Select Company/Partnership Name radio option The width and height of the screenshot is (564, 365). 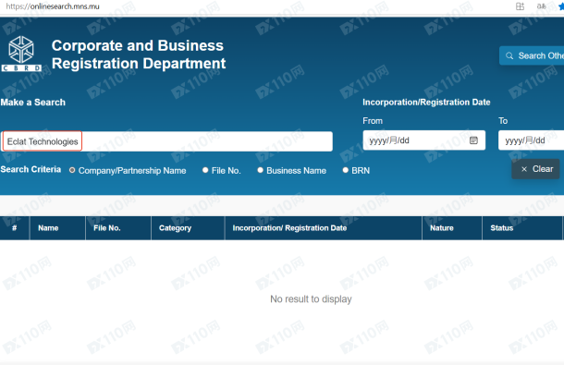point(72,170)
